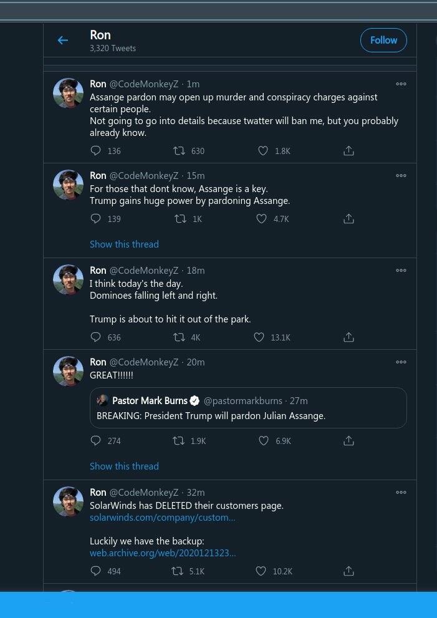437x618 pixels.
Task: Open the solarwinds.com/company link
Action: click(x=162, y=518)
